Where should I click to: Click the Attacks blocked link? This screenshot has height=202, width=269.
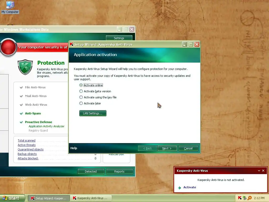click(28, 158)
